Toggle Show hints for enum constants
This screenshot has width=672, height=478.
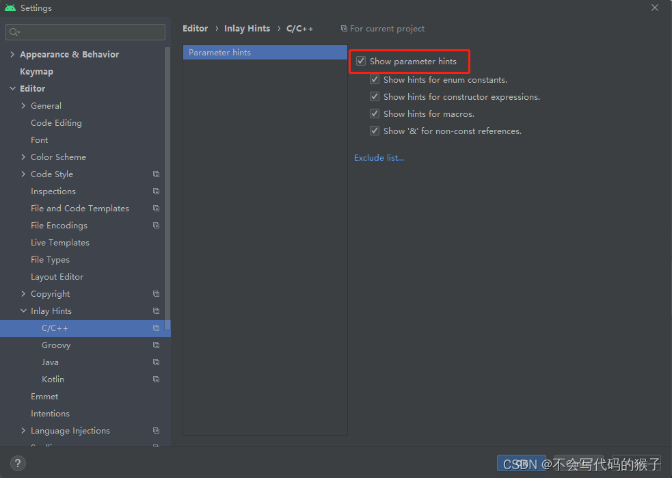click(375, 79)
